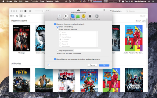Select Share entire library radio button
The image size is (157, 98).
click(57, 27)
